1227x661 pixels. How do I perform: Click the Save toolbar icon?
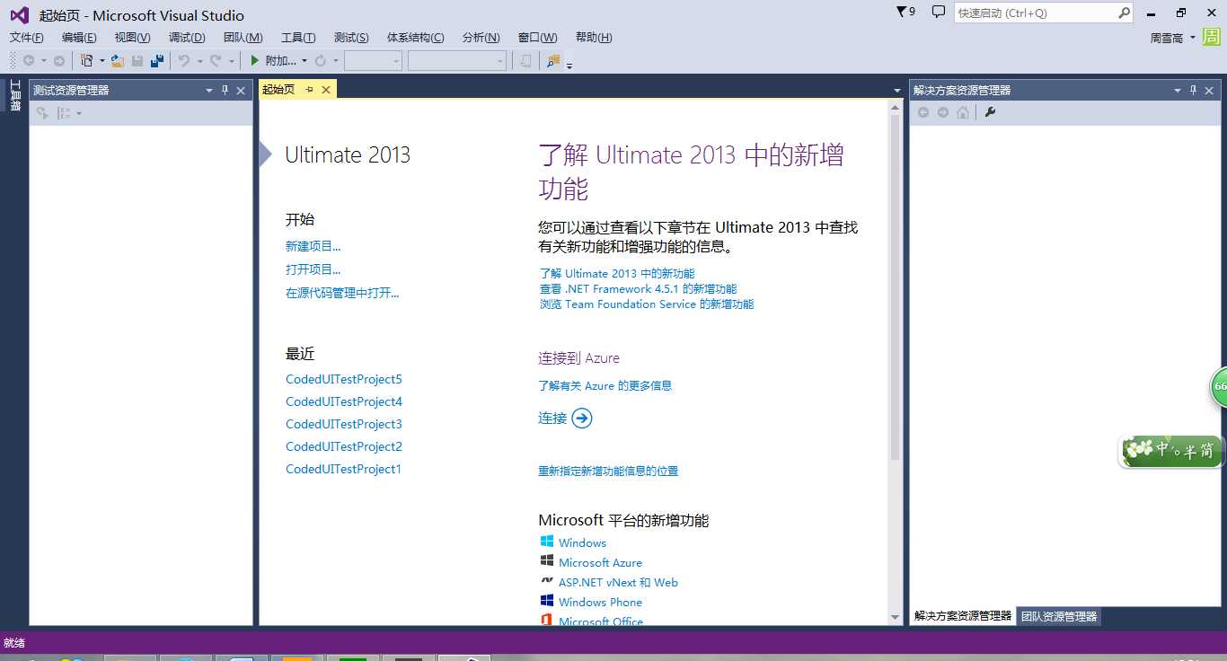point(137,60)
